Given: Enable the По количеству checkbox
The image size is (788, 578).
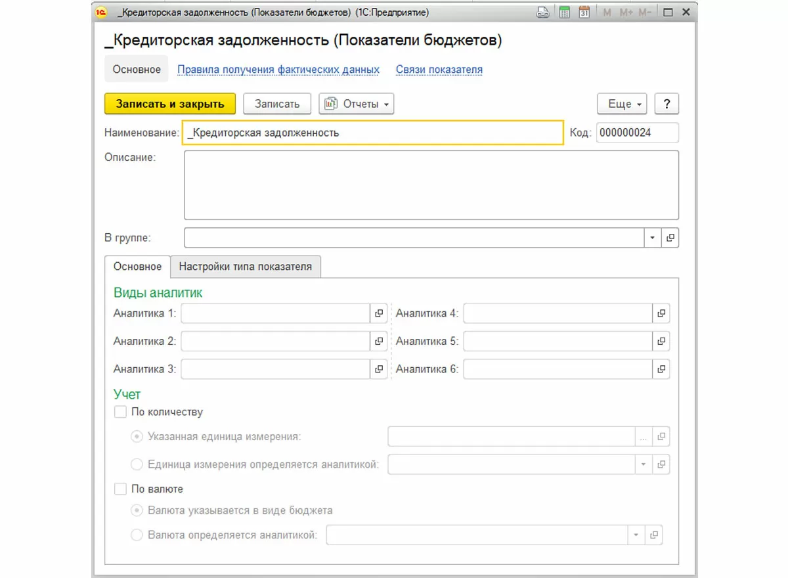Looking at the screenshot, I should pos(120,412).
